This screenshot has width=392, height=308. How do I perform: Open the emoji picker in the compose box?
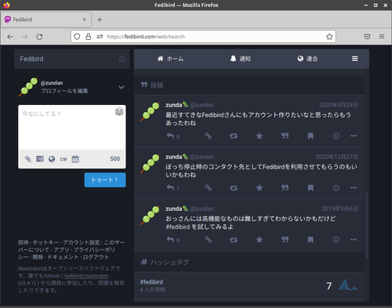(x=119, y=111)
